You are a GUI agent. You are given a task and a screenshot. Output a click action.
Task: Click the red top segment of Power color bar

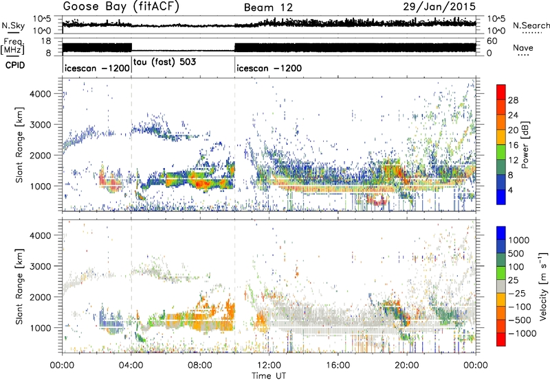point(501,93)
